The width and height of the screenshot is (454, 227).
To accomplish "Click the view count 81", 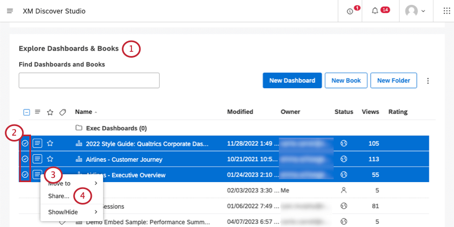I will (375, 206).
